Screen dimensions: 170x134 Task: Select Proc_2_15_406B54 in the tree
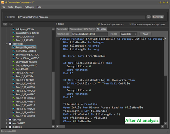[x=25, y=101]
